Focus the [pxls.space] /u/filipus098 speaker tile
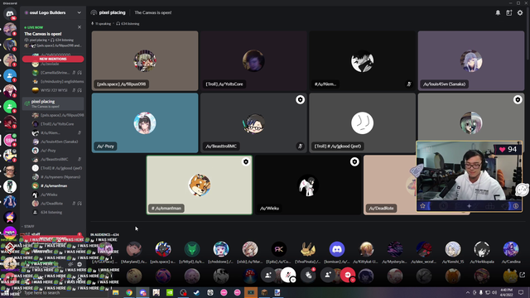 (x=145, y=60)
